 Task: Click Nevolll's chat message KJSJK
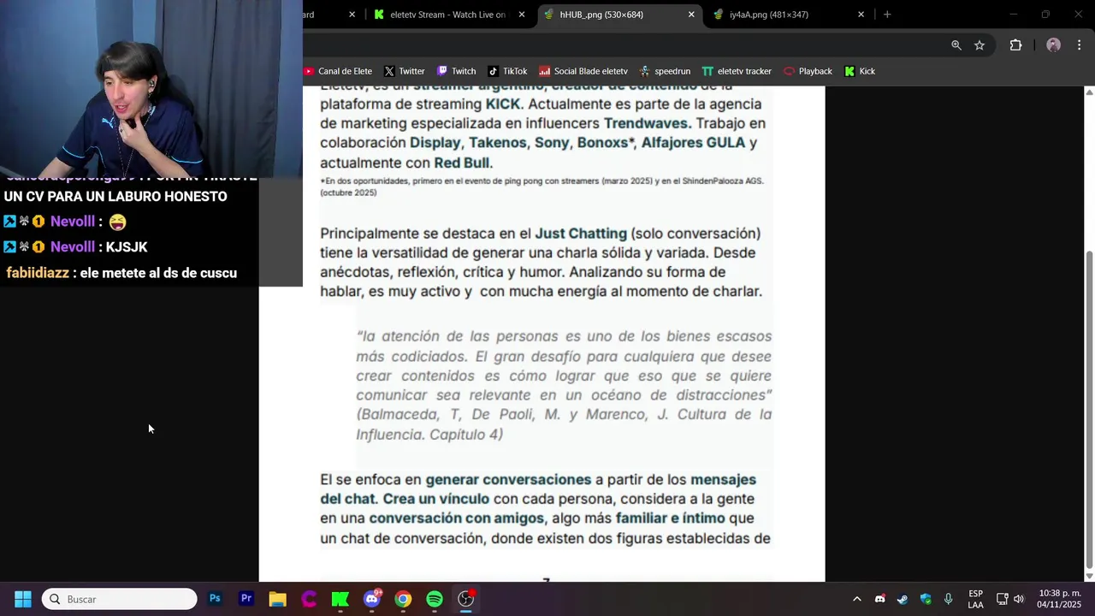click(x=127, y=247)
